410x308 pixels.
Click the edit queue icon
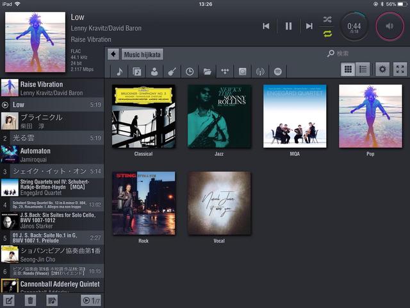8,300
